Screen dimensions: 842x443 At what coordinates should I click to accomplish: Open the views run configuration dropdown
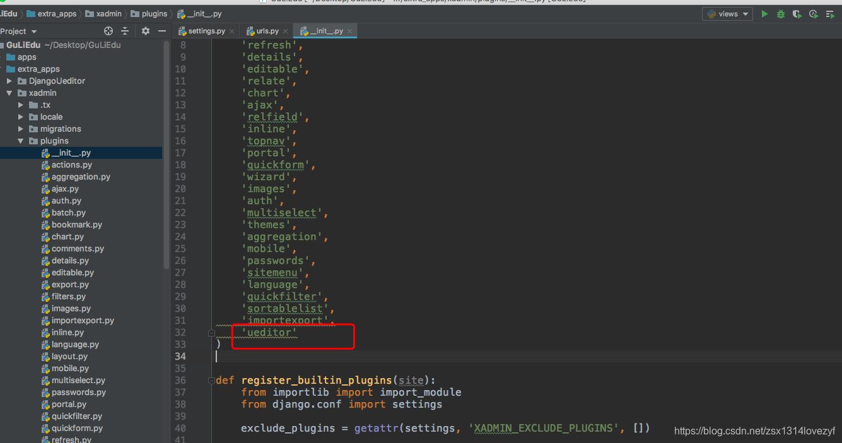pyautogui.click(x=728, y=14)
